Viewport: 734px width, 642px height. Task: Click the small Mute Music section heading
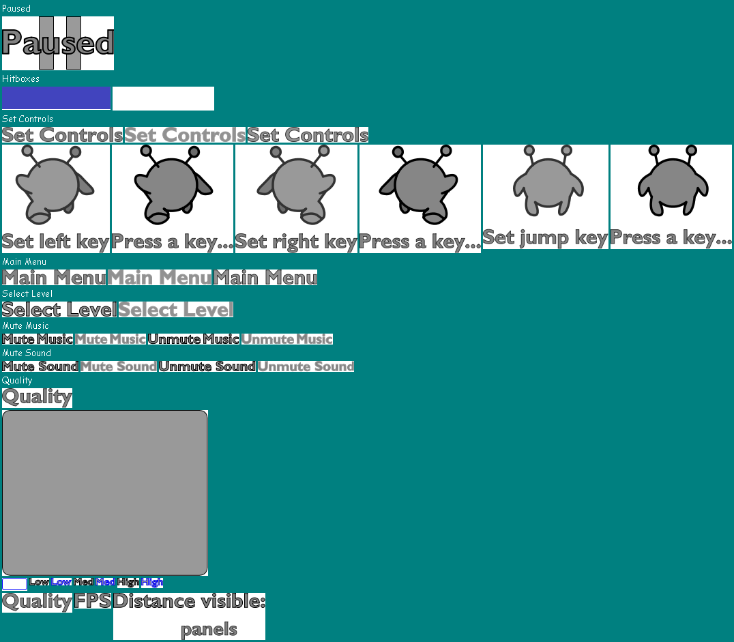[25, 325]
